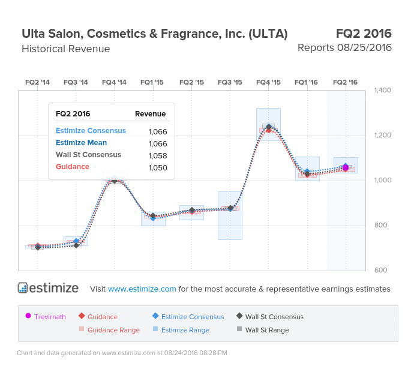This screenshot has height=372, width=411.
Task: Click the Wall St Consensus tooltip row label
Action: tap(88, 155)
